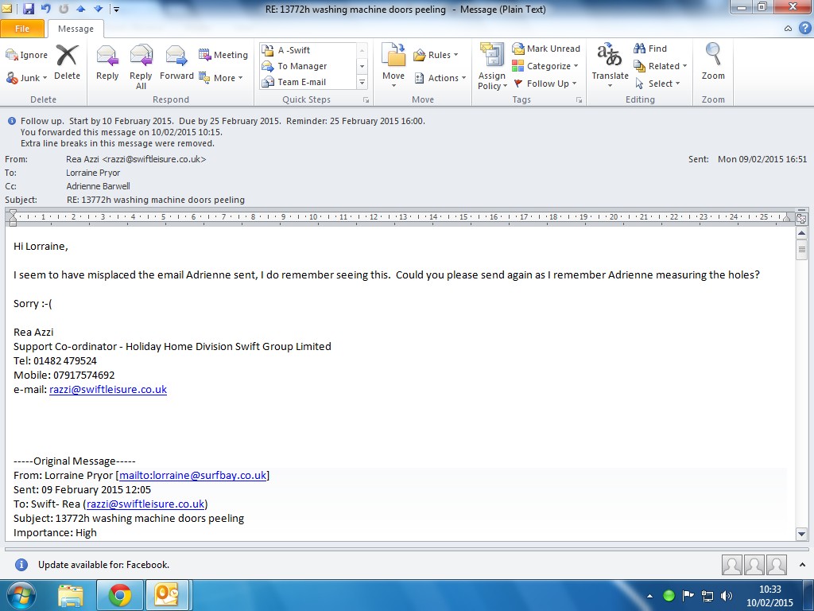The width and height of the screenshot is (814, 611).
Task: Click recipient Lorraine Pryor in To field
Action: (93, 173)
